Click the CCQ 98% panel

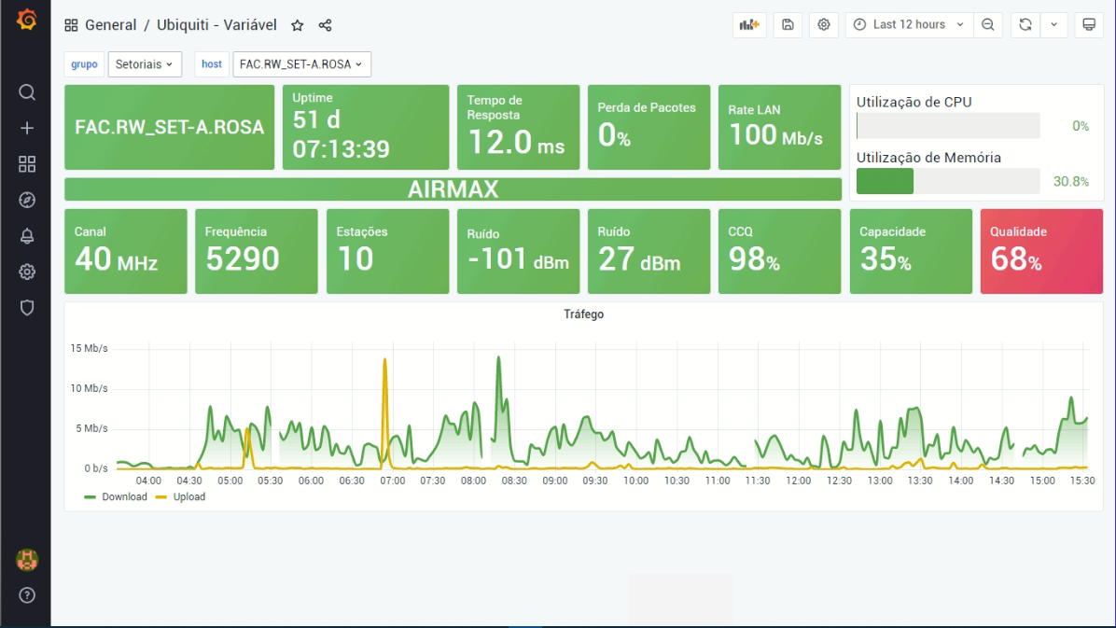(779, 251)
